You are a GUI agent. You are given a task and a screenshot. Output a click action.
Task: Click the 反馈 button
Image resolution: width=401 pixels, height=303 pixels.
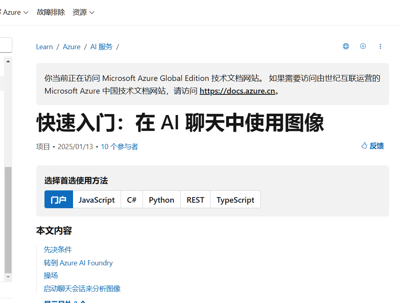372,146
